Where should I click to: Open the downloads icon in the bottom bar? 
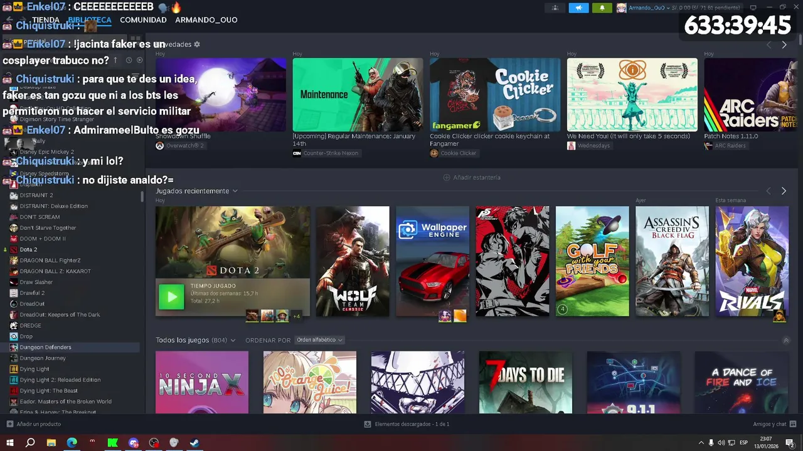click(368, 424)
